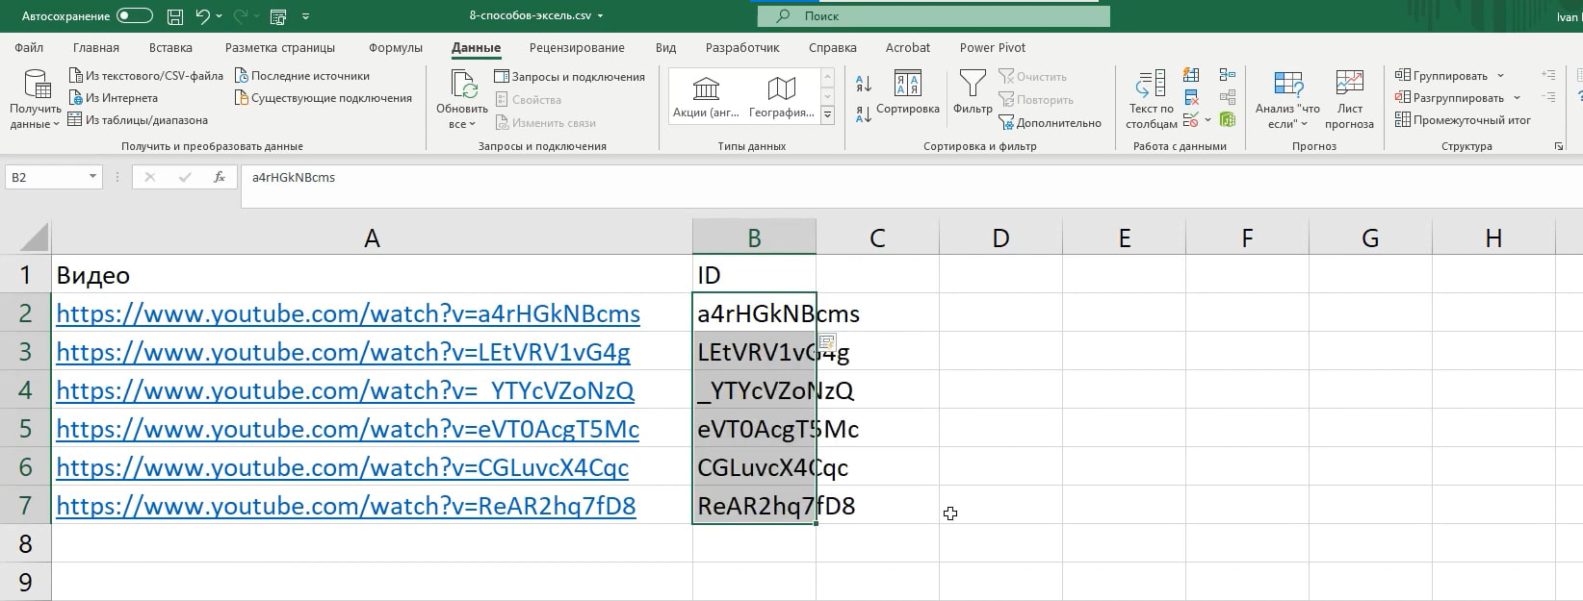Viewport: 1583px width, 601px height.
Task: Click the Data Validation icon
Action: coord(1191,119)
